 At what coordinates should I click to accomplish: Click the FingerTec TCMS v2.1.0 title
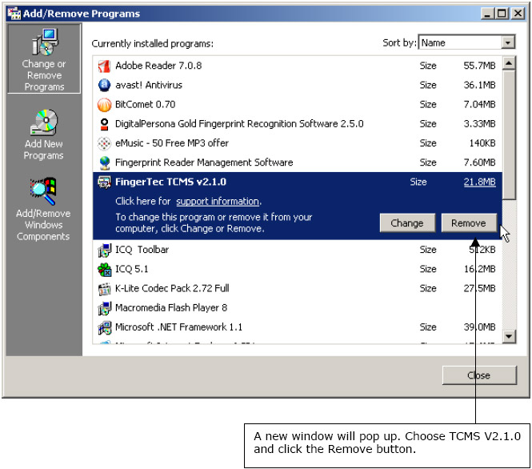170,182
